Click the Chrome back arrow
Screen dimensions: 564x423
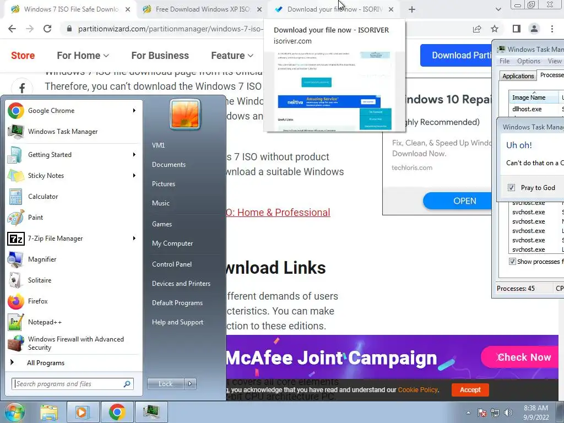[x=12, y=29]
